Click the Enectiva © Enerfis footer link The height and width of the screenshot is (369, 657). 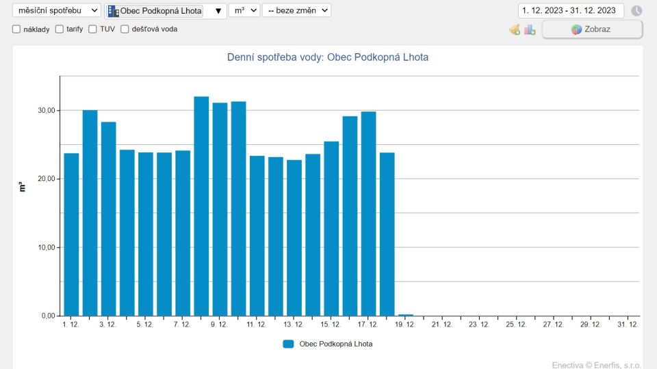pos(595,366)
